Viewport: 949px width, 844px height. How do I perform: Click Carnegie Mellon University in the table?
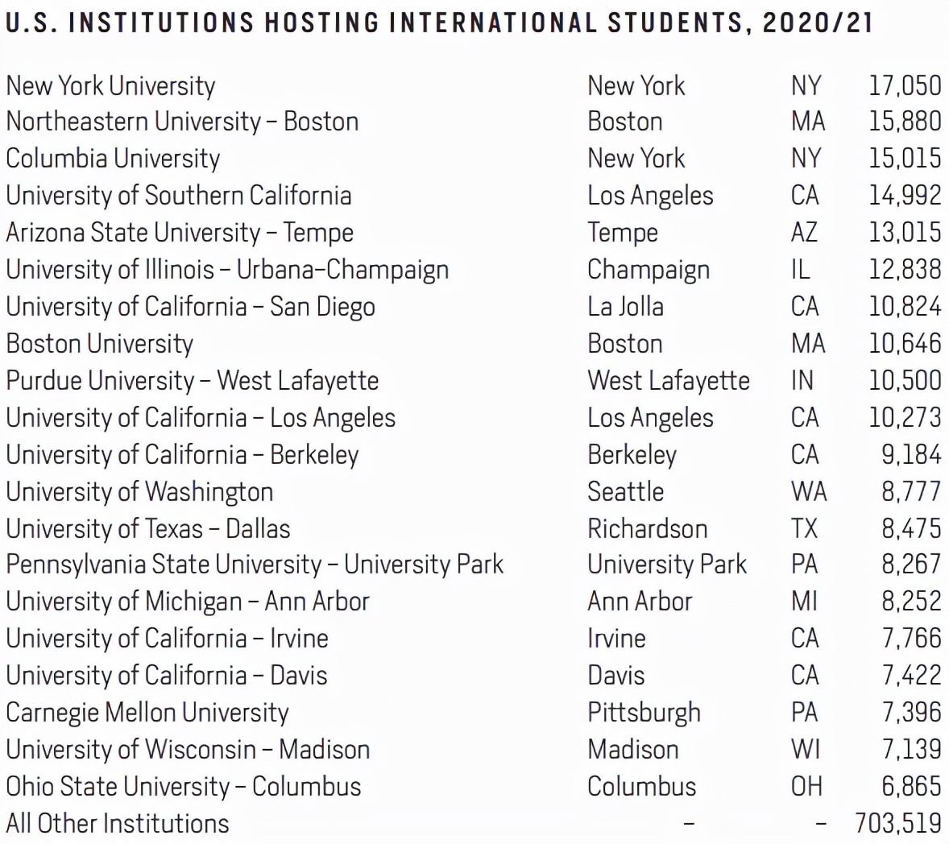pos(147,713)
